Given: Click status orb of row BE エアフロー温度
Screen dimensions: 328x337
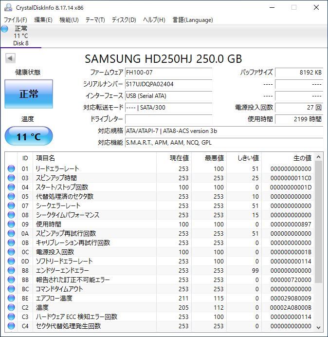Looking at the screenshot, I should tap(11, 299).
